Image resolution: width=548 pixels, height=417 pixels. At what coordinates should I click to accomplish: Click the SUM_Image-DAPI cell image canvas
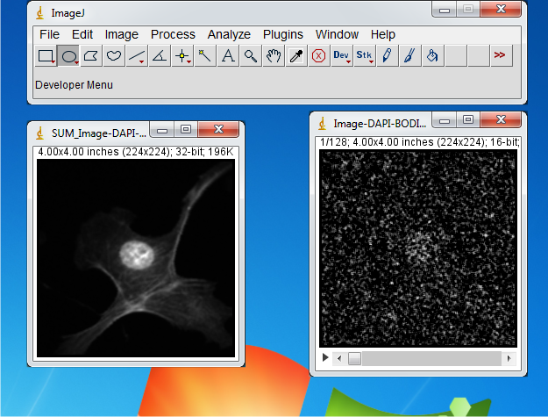coord(136,258)
